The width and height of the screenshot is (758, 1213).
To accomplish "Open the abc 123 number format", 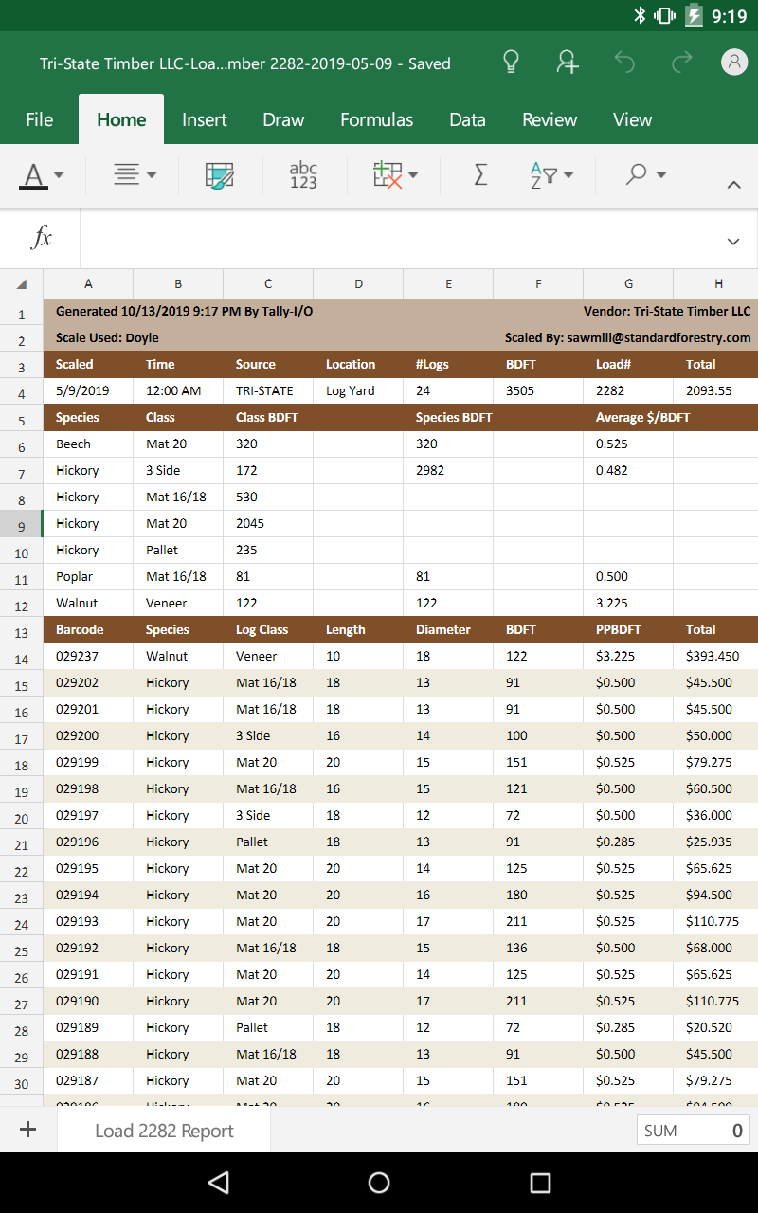I will 303,175.
